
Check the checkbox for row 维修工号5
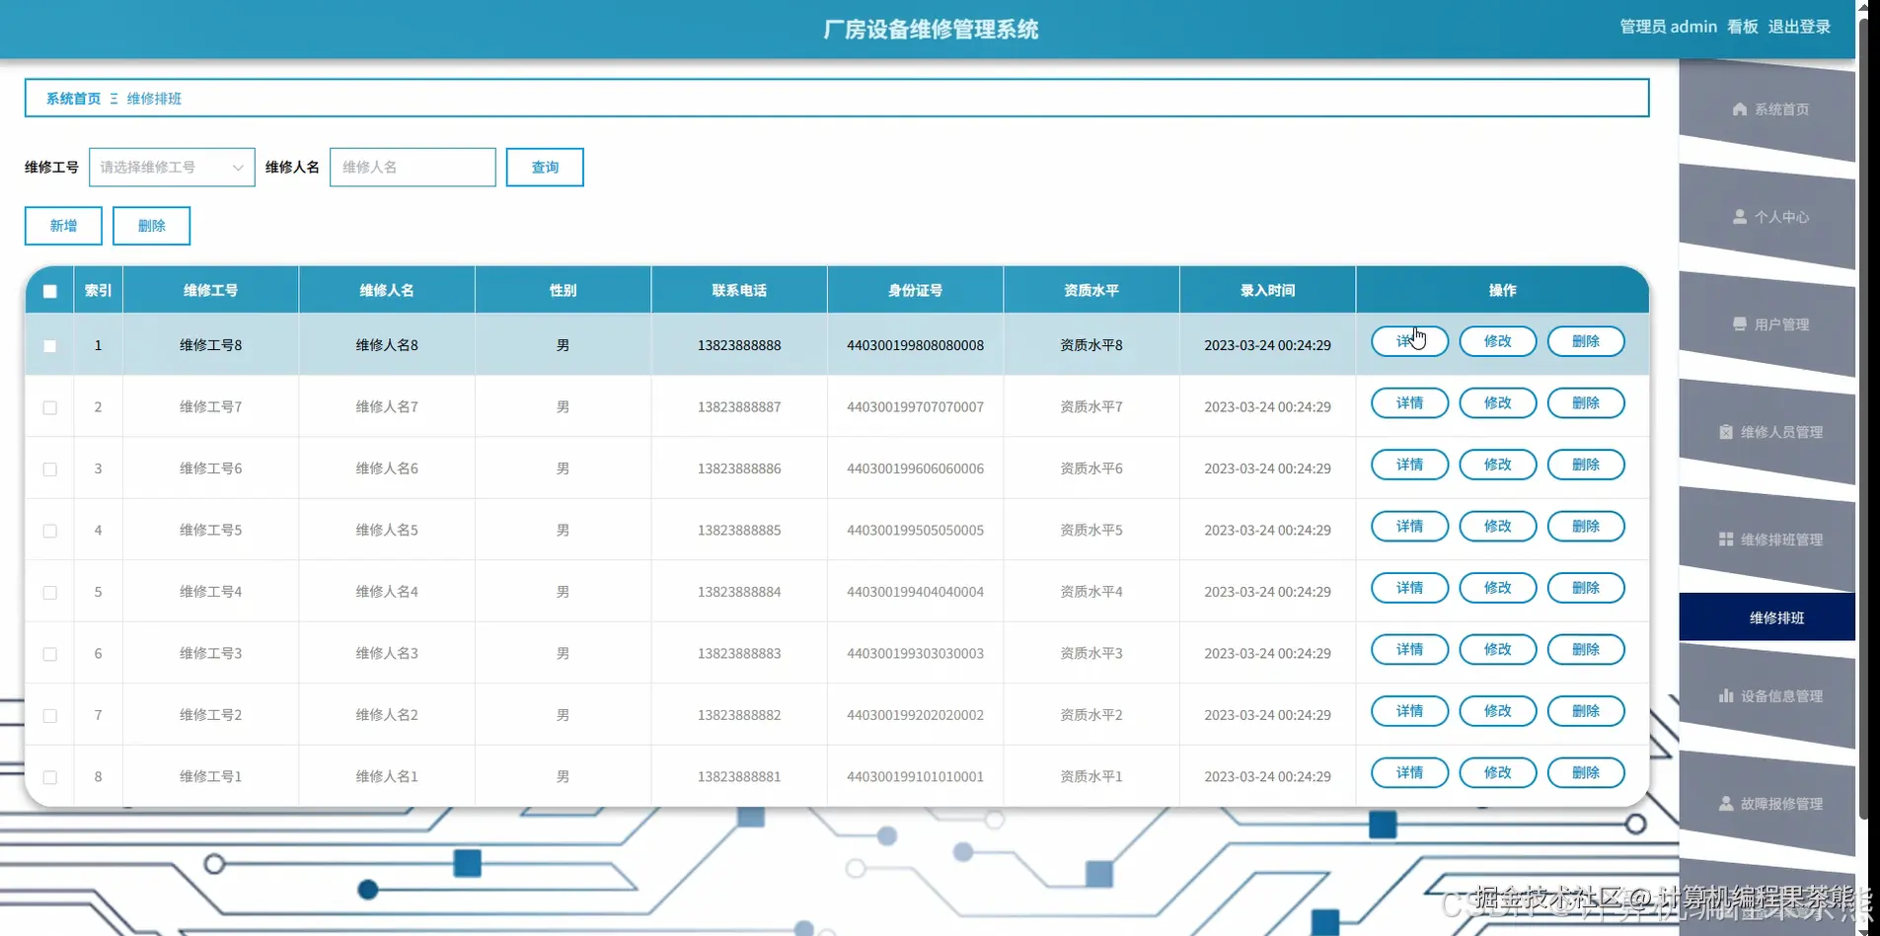[x=50, y=531]
